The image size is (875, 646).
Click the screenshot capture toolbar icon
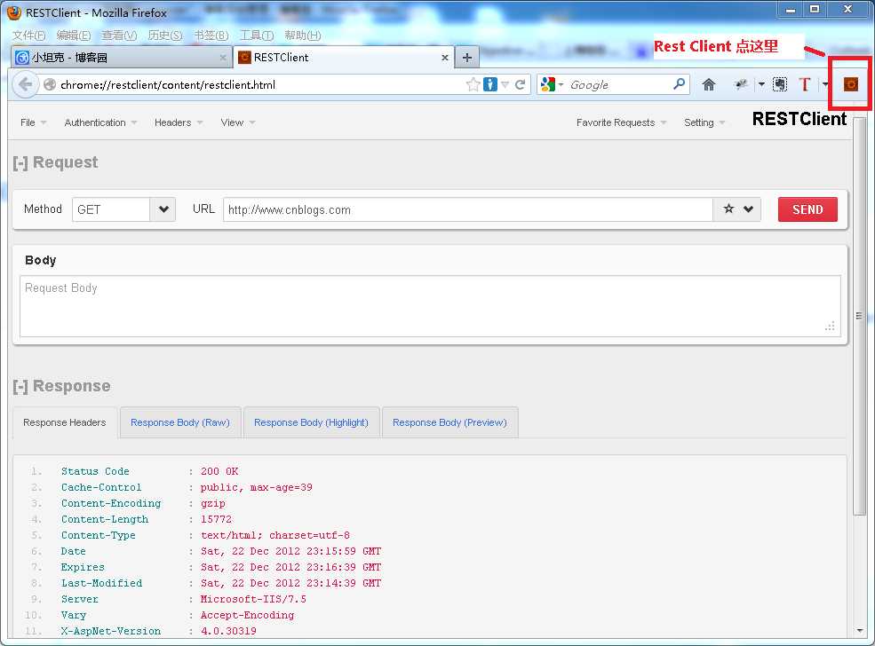pos(780,84)
